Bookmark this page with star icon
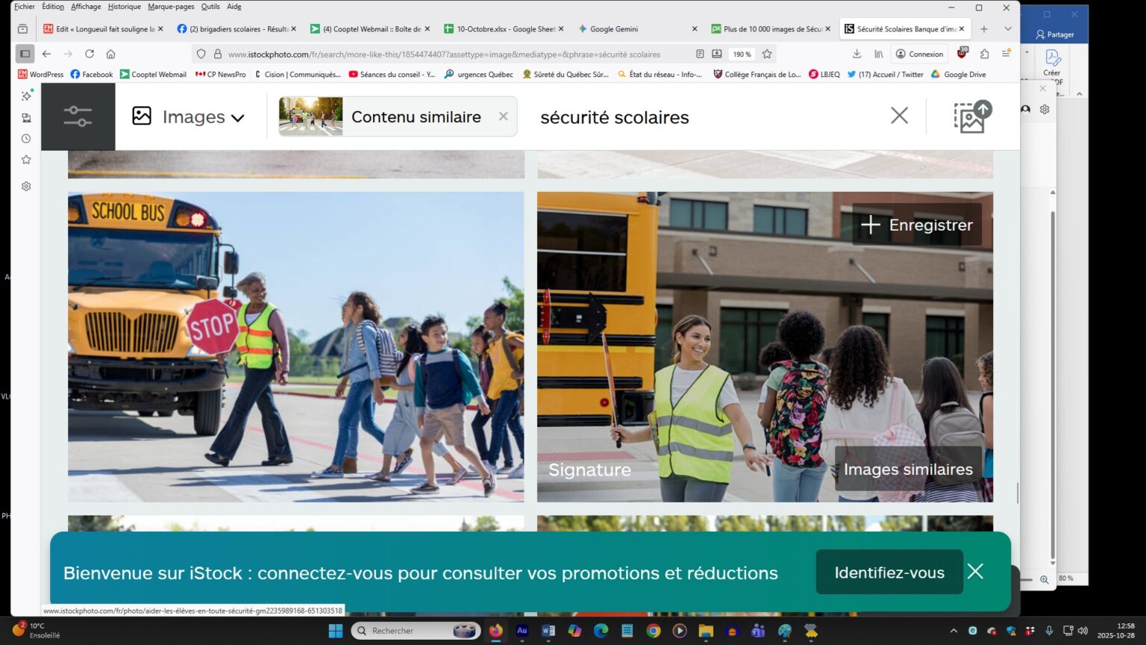Viewport: 1146px width, 645px height. [767, 54]
